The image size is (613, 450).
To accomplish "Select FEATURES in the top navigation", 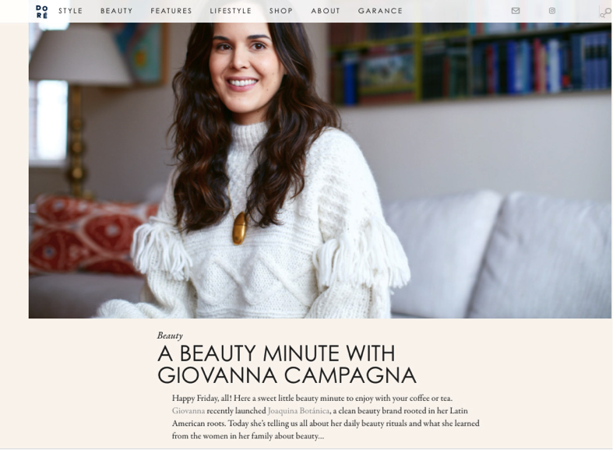I will (171, 11).
